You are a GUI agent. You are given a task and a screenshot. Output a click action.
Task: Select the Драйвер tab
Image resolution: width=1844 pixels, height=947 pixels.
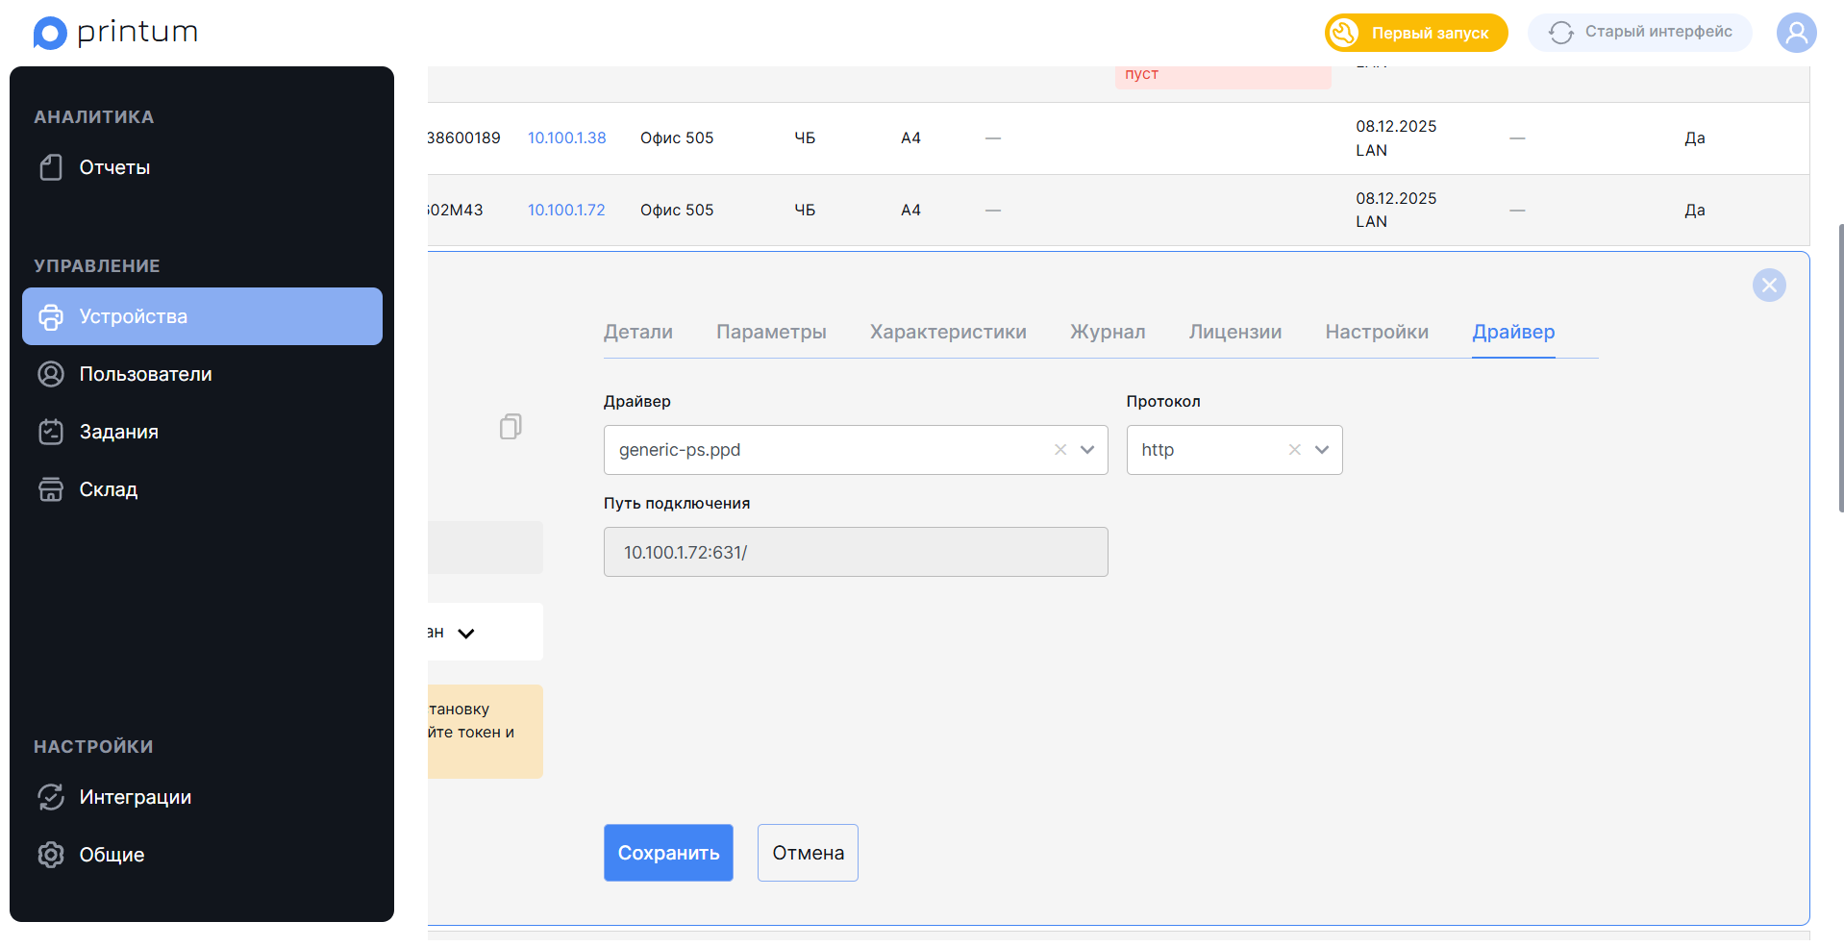[1513, 332]
